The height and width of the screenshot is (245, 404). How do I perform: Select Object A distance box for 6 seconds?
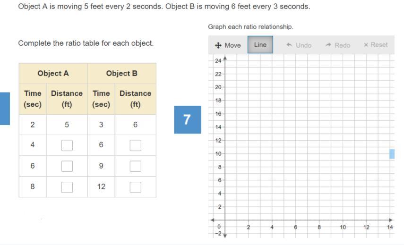[x=67, y=166]
